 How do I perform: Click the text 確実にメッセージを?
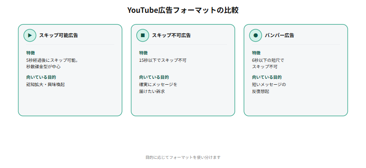(x=158, y=85)
